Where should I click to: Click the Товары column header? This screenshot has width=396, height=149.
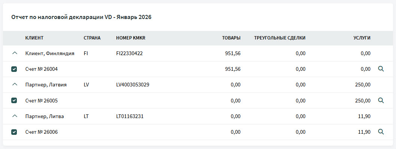coord(231,38)
